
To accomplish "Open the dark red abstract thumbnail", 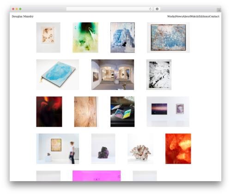I will pyautogui.click(x=49, y=112).
